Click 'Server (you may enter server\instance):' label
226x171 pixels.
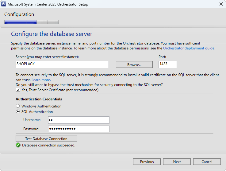[x=47, y=57]
